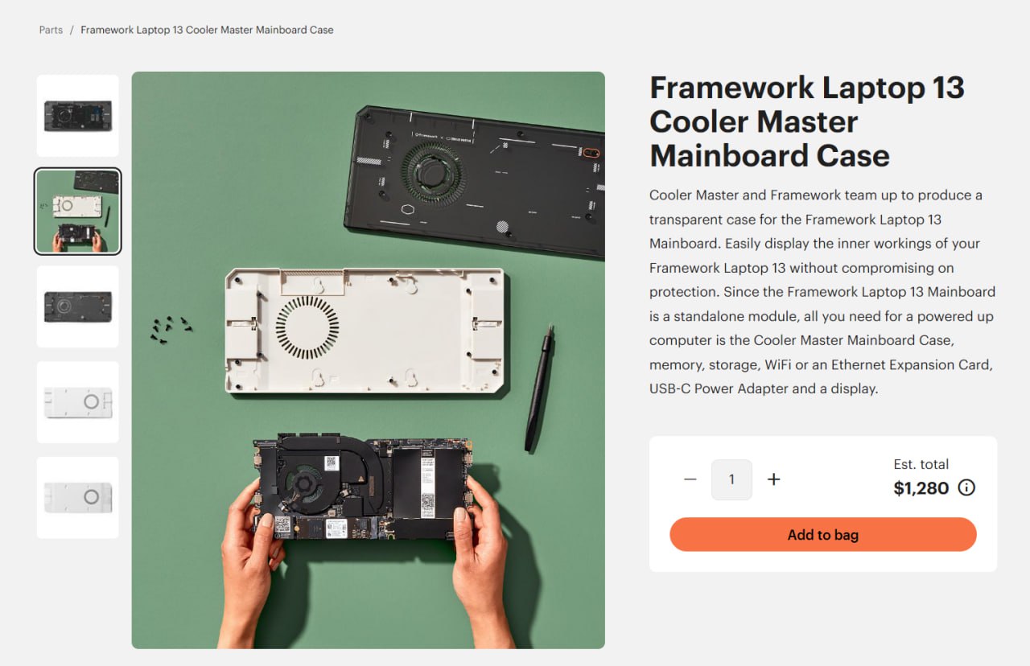Click the $1,280 estimated total price
Screen dimensions: 1030x666
921,487
